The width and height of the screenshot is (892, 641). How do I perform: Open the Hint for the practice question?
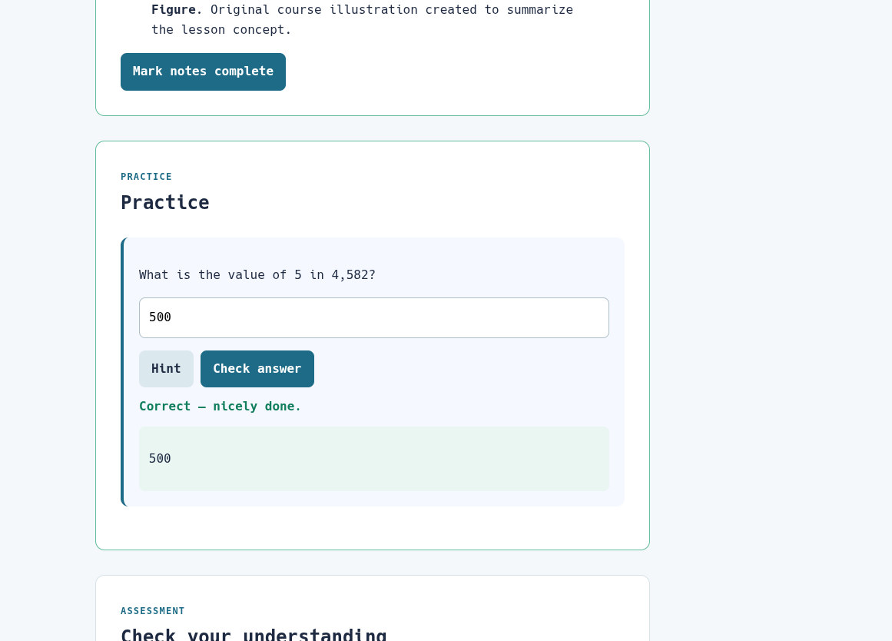166,369
